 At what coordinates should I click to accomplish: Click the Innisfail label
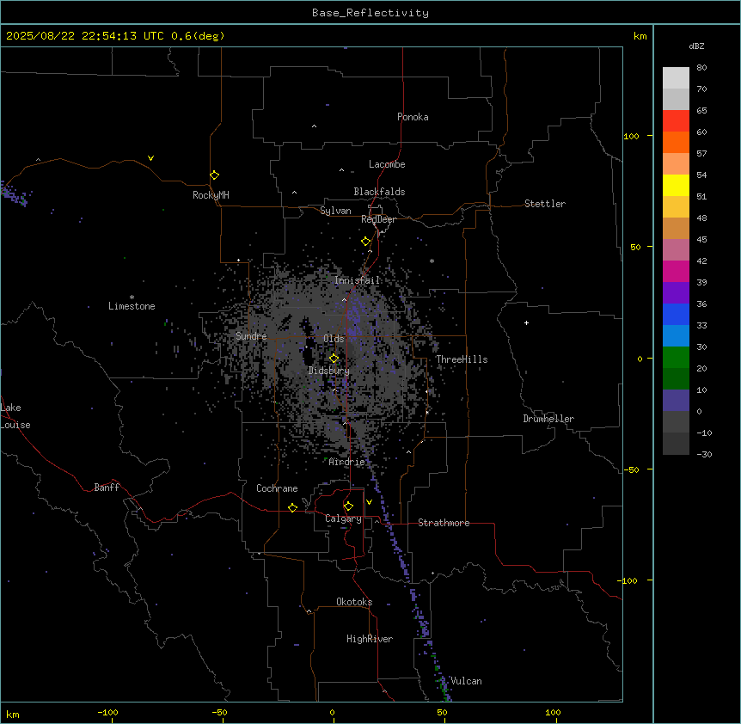358,280
